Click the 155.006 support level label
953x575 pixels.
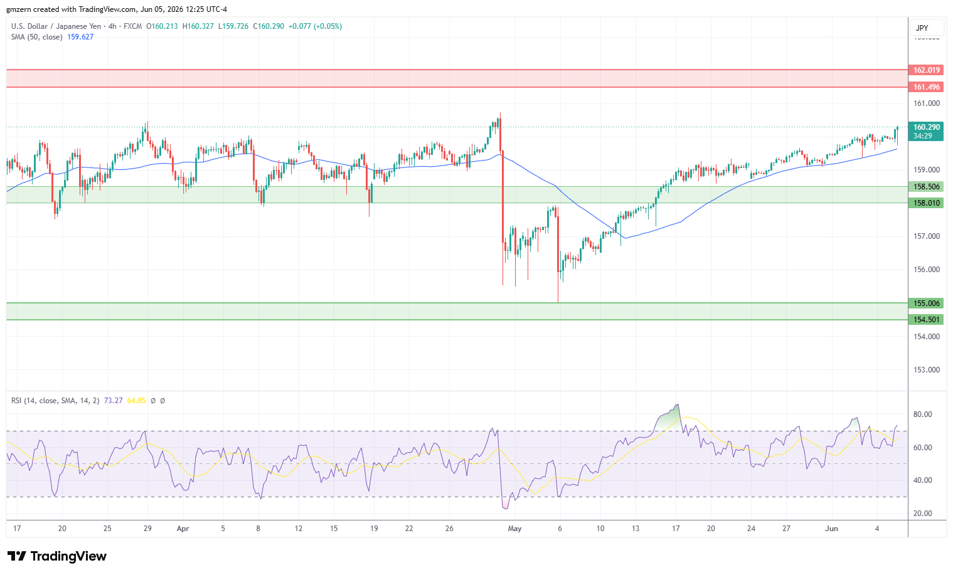click(x=926, y=303)
